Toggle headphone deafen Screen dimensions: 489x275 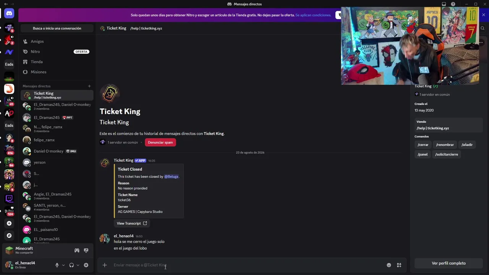71,265
